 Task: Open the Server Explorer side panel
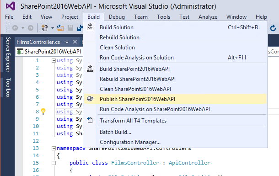coord(8,54)
